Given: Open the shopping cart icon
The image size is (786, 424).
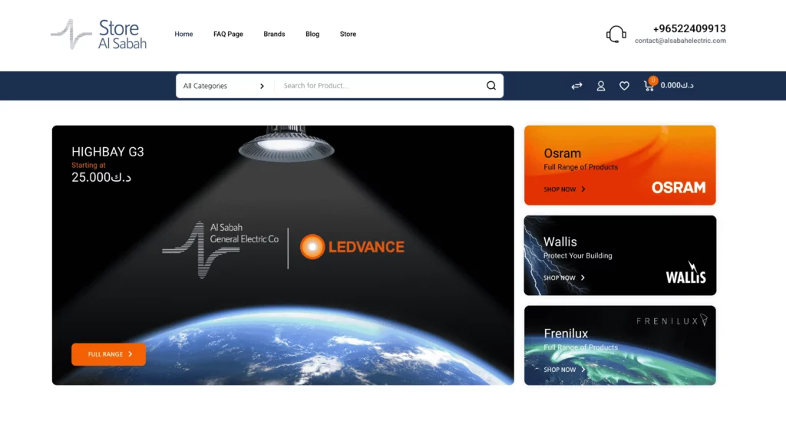Looking at the screenshot, I should pyautogui.click(x=649, y=86).
